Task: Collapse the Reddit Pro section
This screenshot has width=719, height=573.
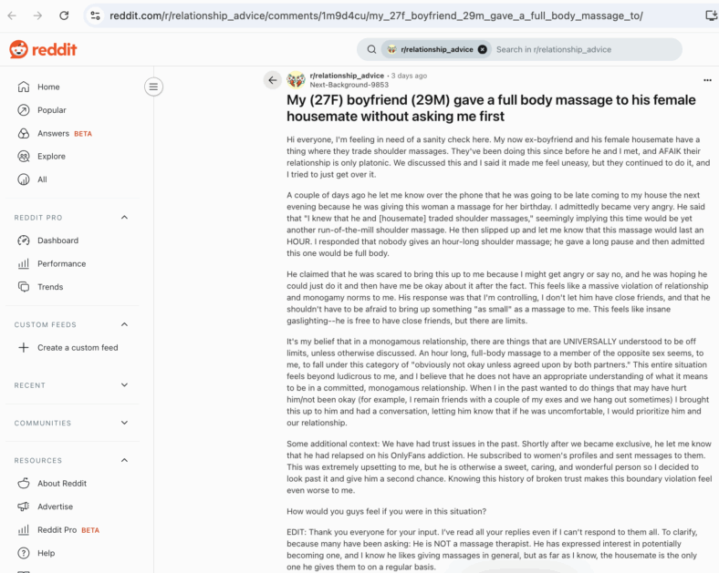Action: coord(124,218)
